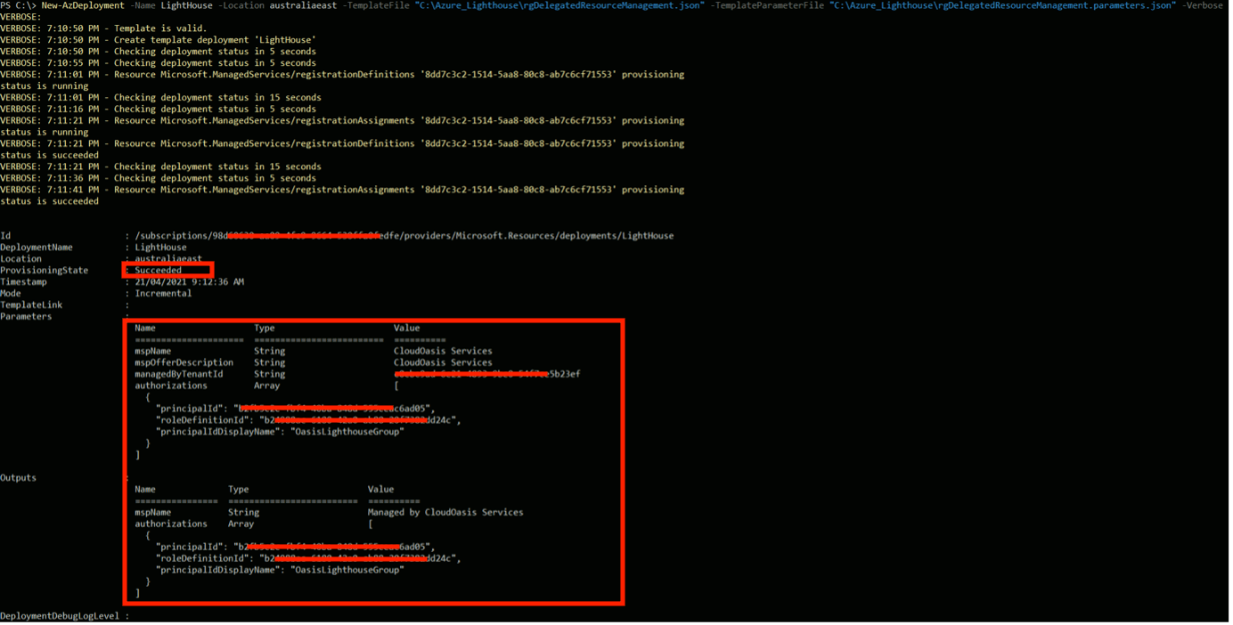Select the managedByTenantId parameter name

179,375
